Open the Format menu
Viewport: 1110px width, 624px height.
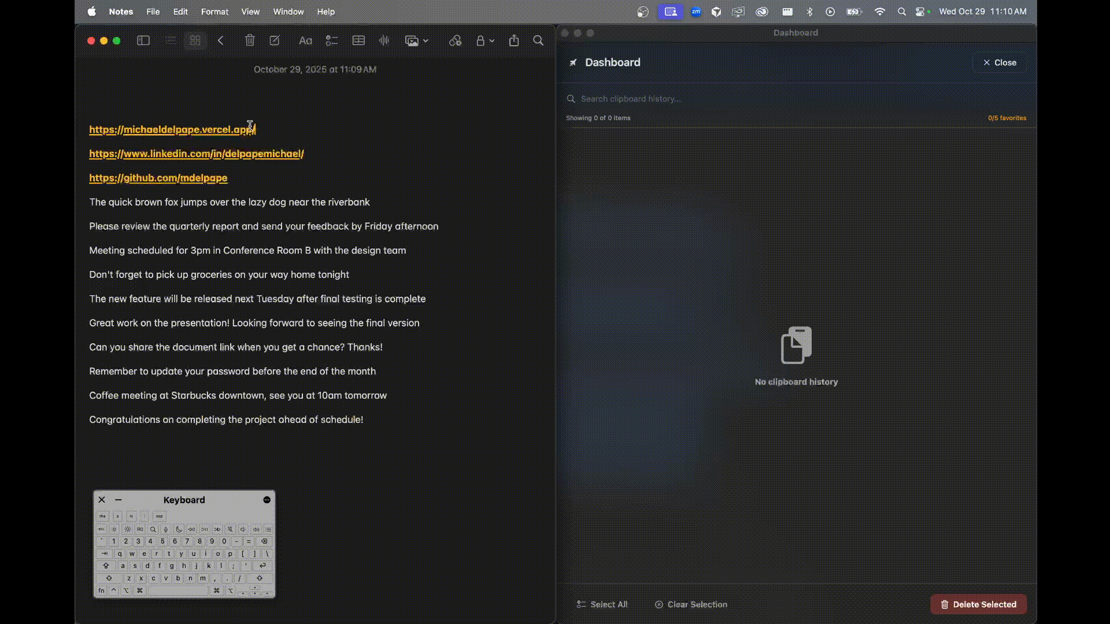[x=214, y=12]
